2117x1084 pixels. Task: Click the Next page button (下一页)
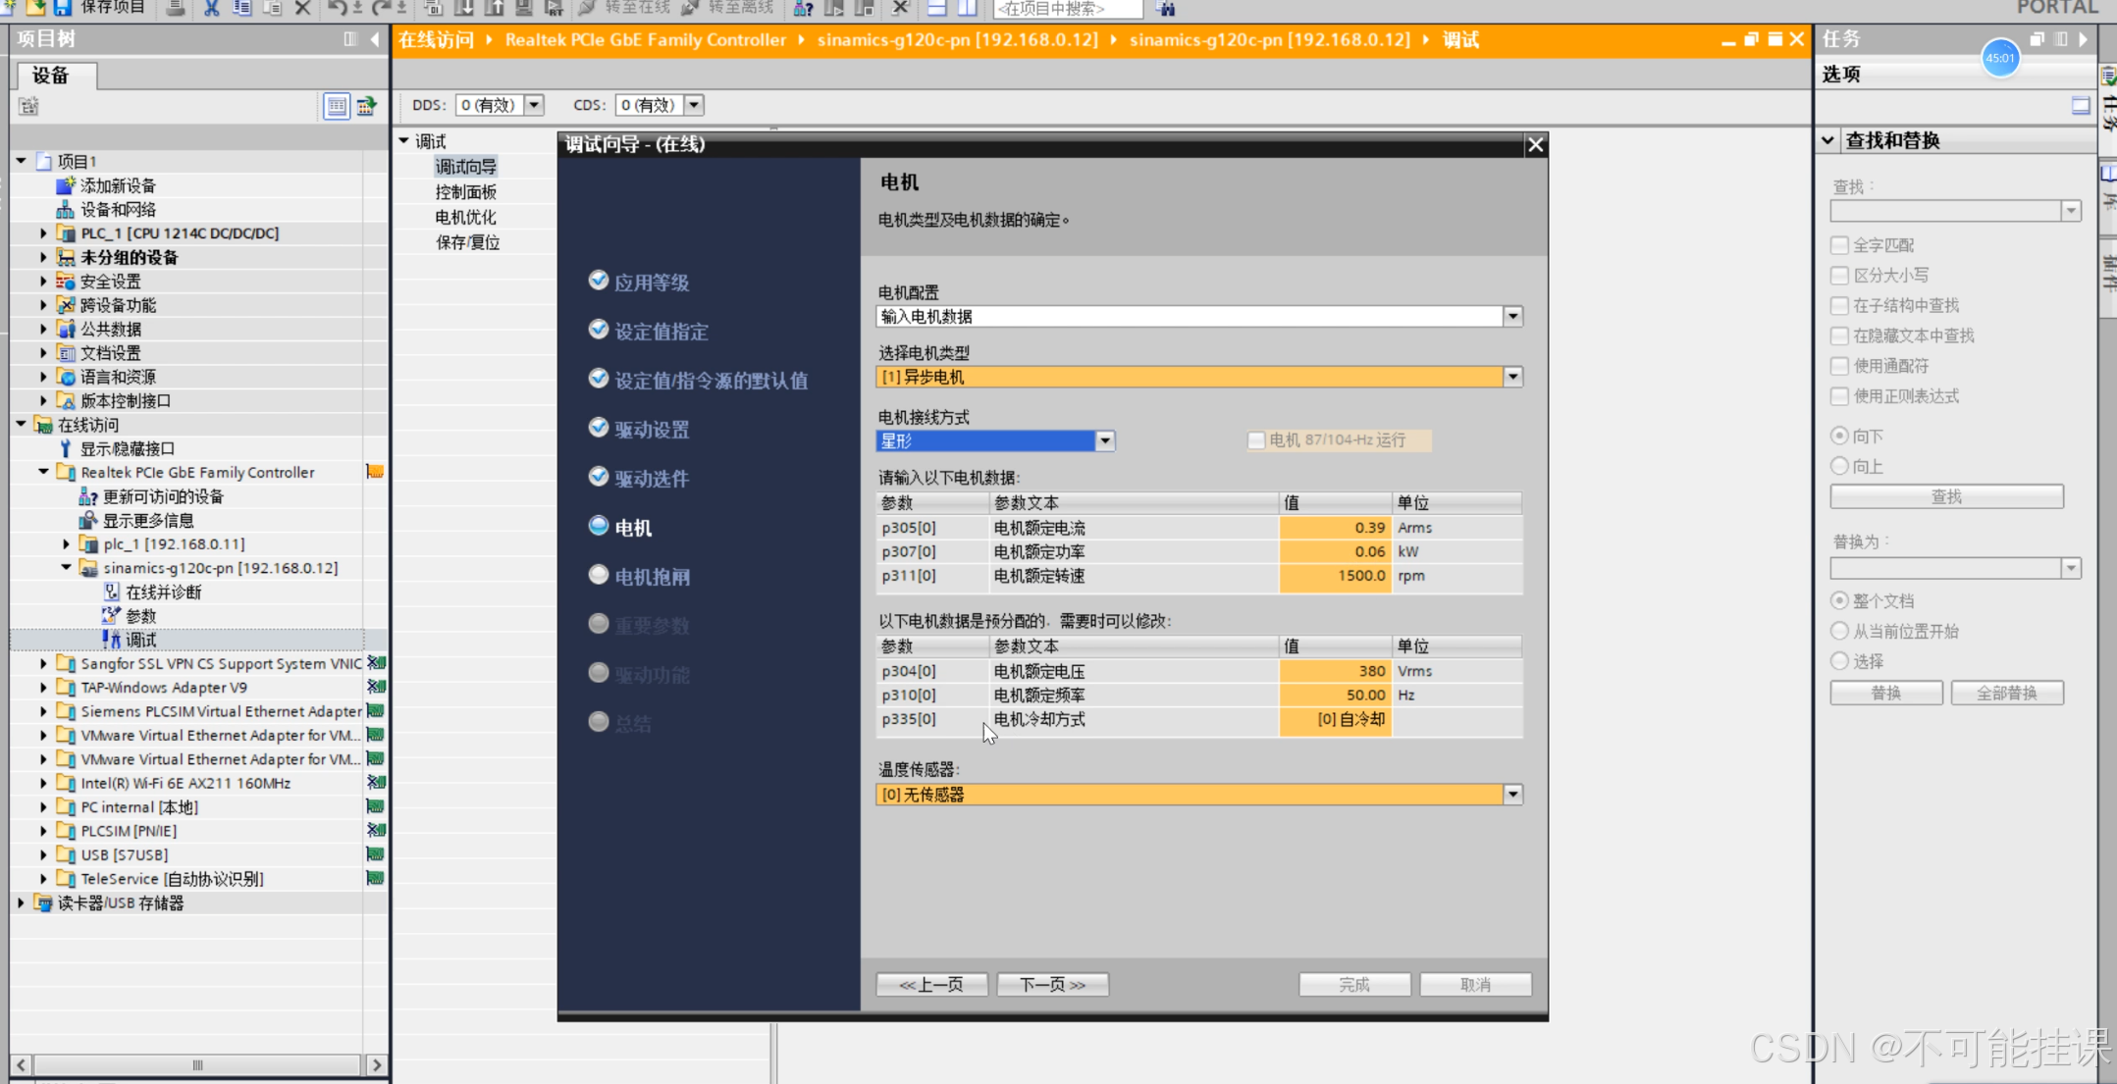point(1052,984)
